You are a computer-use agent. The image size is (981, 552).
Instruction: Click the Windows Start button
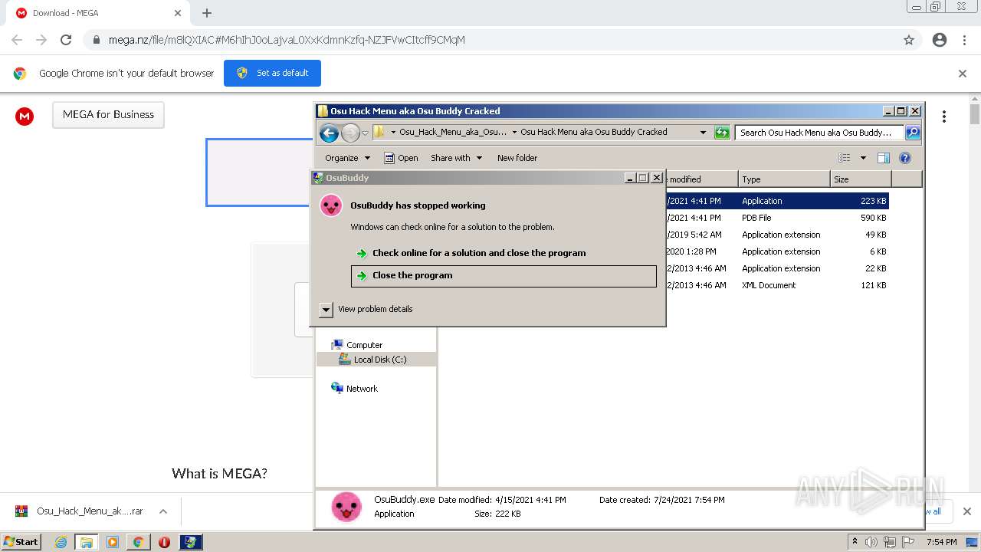point(21,542)
